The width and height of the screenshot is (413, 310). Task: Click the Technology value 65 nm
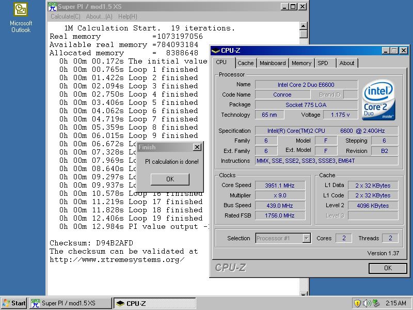coord(269,115)
